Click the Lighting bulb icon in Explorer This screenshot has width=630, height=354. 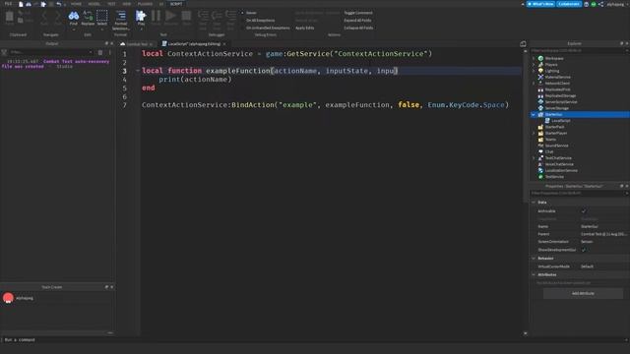click(x=540, y=71)
